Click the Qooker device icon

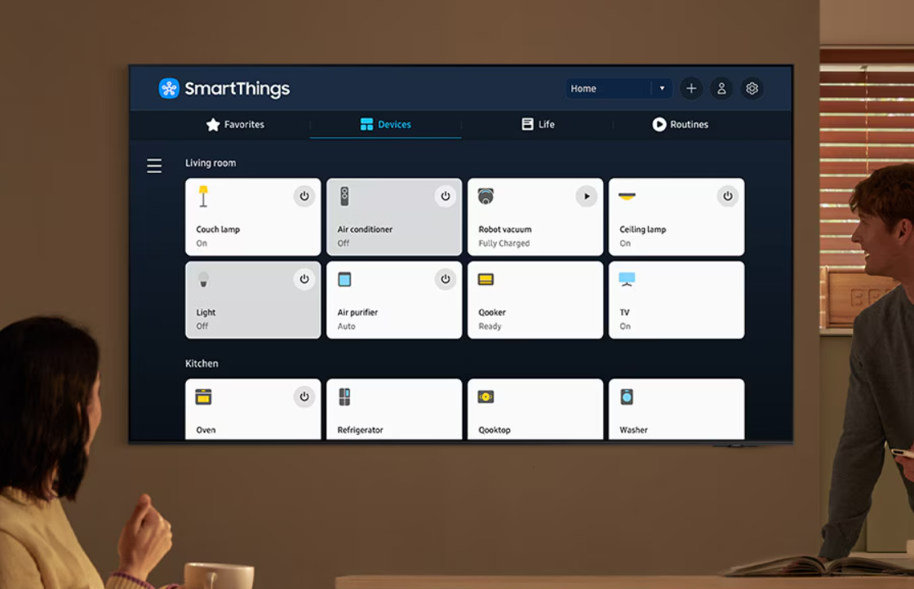point(486,280)
